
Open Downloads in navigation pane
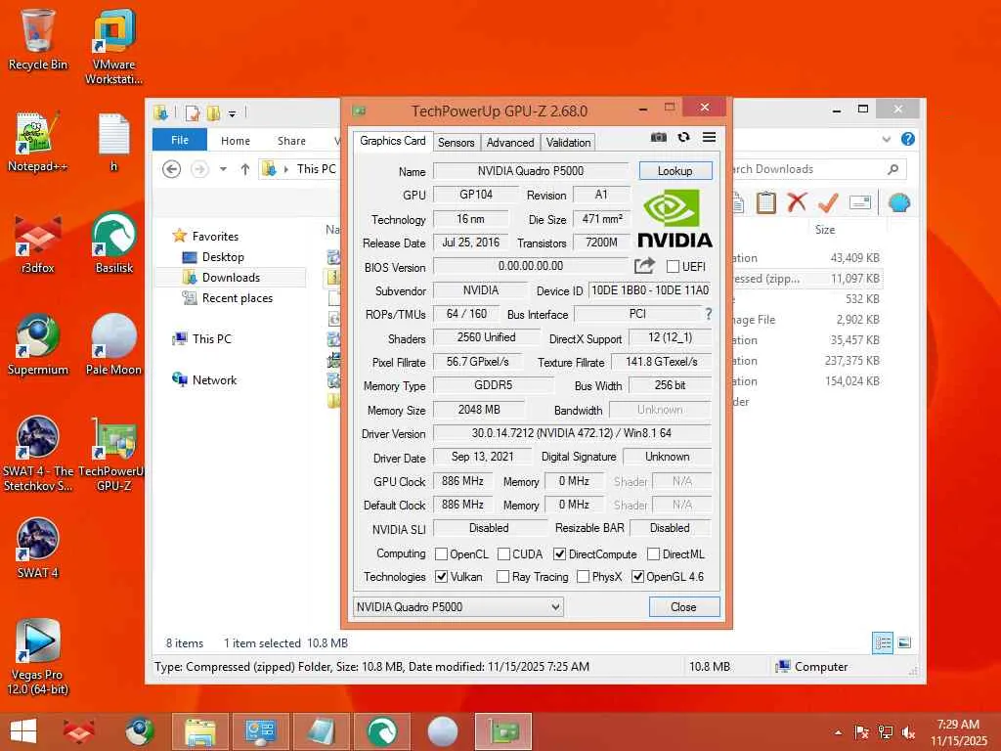(x=231, y=277)
